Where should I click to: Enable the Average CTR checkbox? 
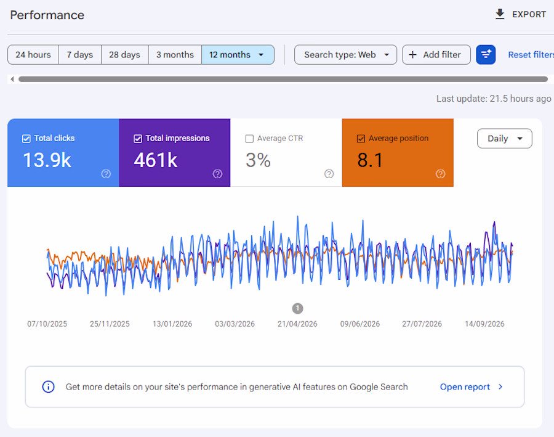(249, 139)
